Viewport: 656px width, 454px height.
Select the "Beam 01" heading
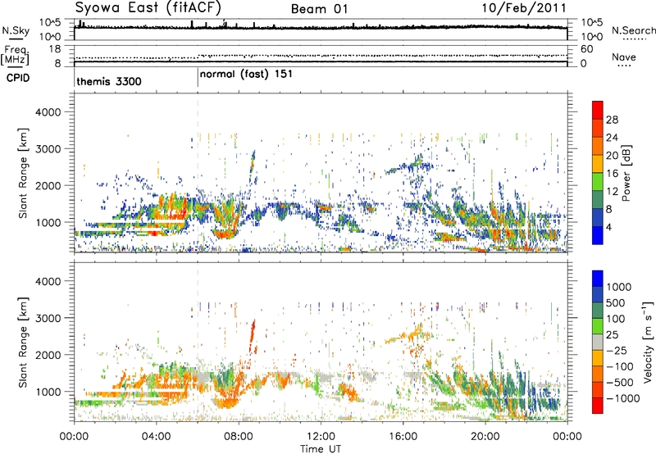pos(319,9)
